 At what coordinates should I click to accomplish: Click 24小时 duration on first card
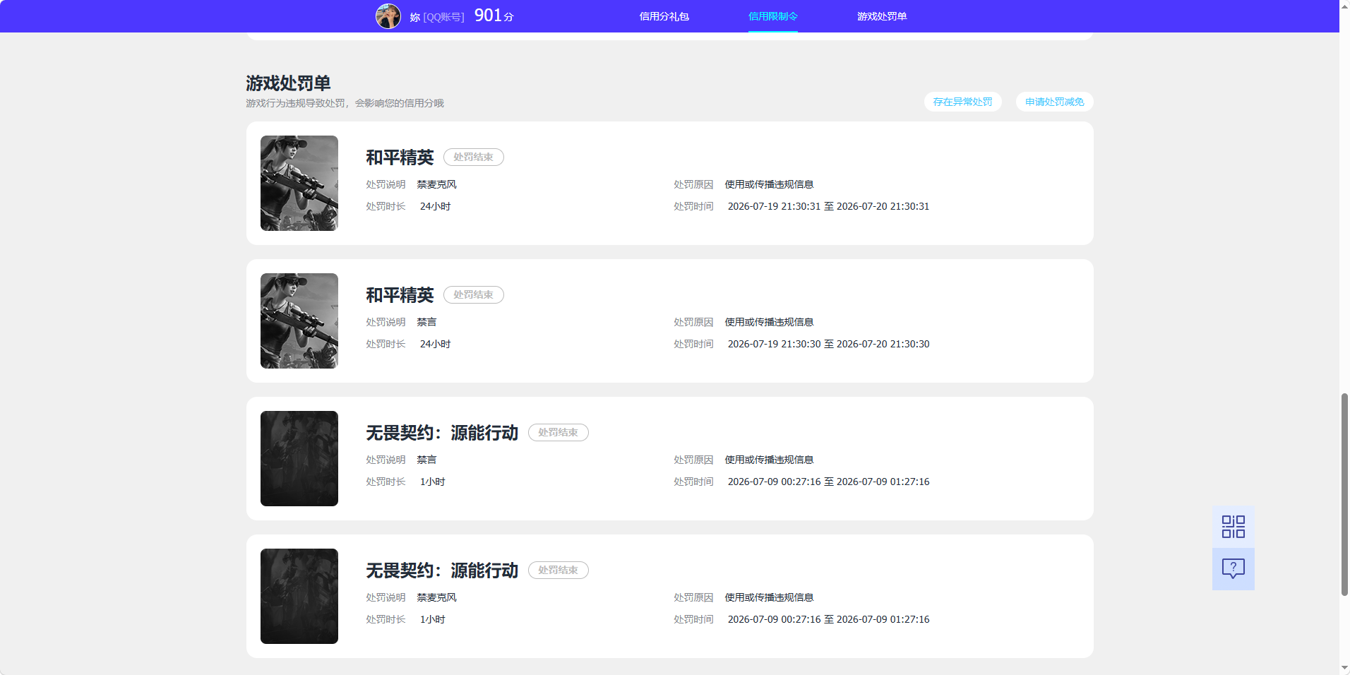[435, 206]
